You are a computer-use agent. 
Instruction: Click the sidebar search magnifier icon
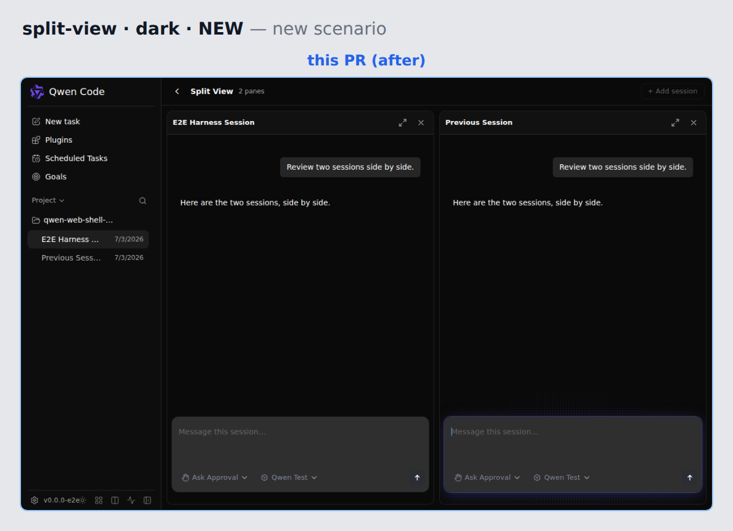pos(143,201)
